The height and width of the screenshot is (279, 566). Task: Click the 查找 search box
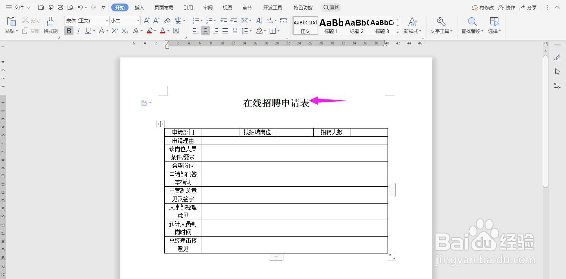(331, 7)
